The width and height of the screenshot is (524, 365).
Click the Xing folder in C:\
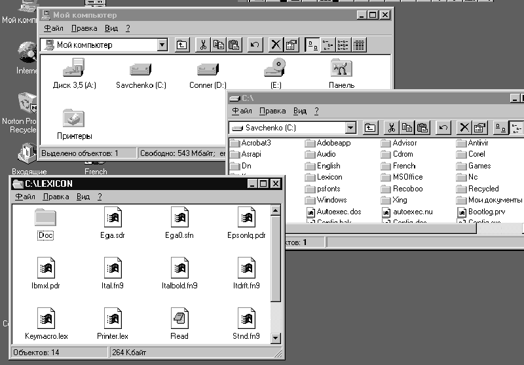coord(394,200)
